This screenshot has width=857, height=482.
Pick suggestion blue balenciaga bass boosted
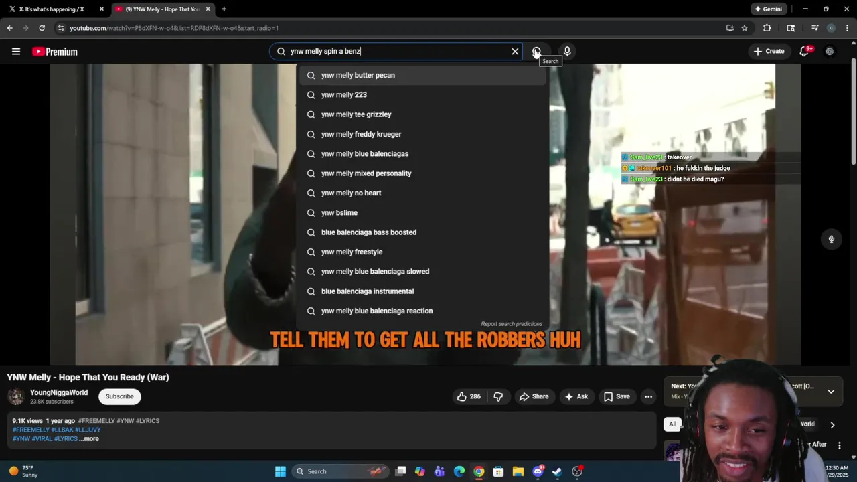pos(422,232)
